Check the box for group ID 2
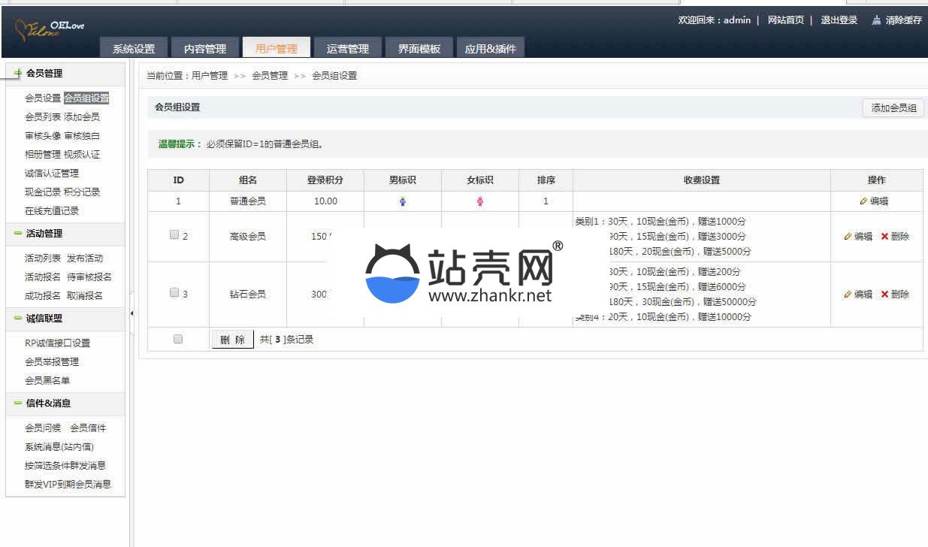Screen dimensions: 928x547 174,235
